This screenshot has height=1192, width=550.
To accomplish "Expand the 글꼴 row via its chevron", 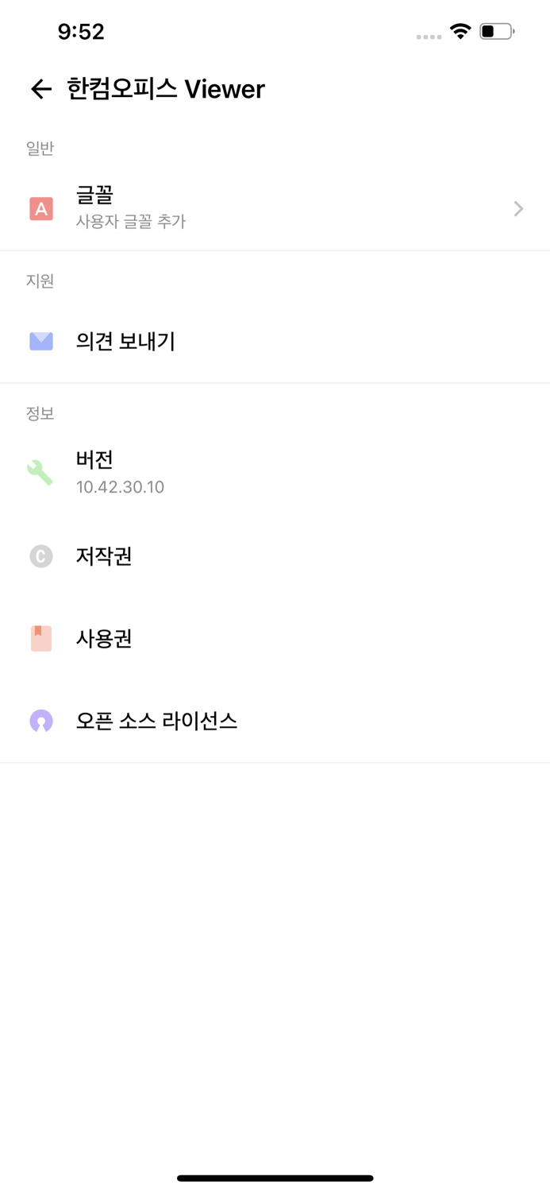I will click(517, 208).
